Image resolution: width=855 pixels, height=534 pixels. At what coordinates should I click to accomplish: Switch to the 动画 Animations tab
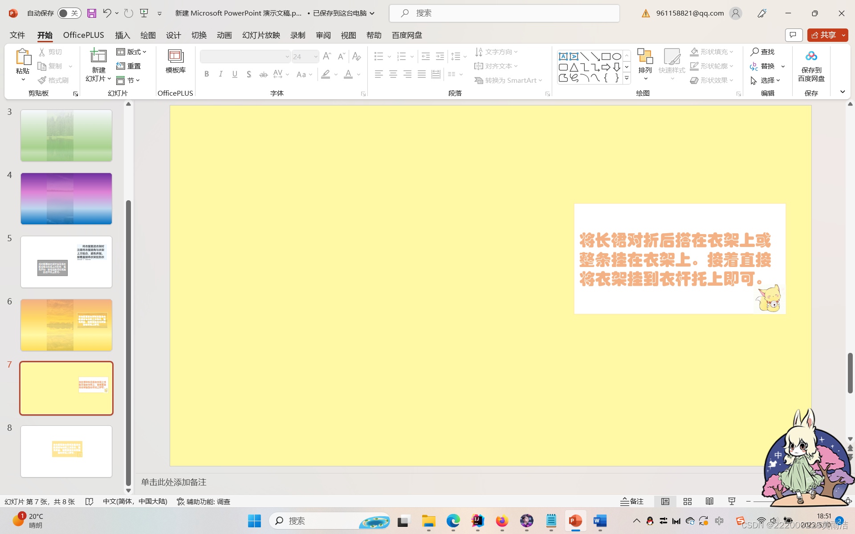(x=224, y=35)
